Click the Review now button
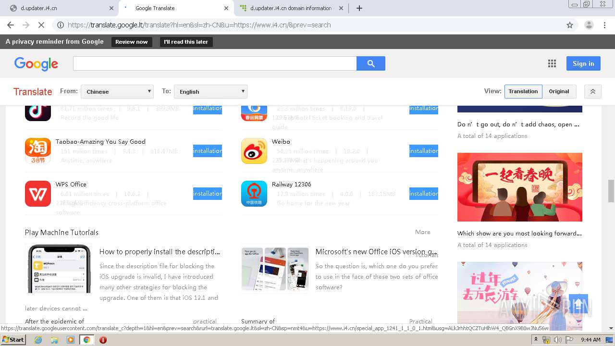615x346 pixels. tap(132, 42)
